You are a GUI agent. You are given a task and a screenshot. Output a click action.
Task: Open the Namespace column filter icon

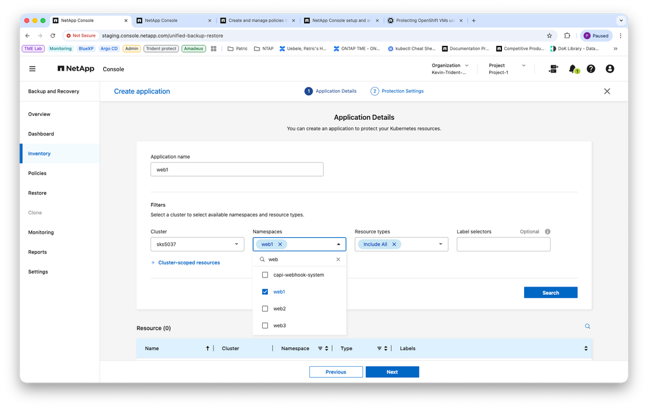(320, 348)
